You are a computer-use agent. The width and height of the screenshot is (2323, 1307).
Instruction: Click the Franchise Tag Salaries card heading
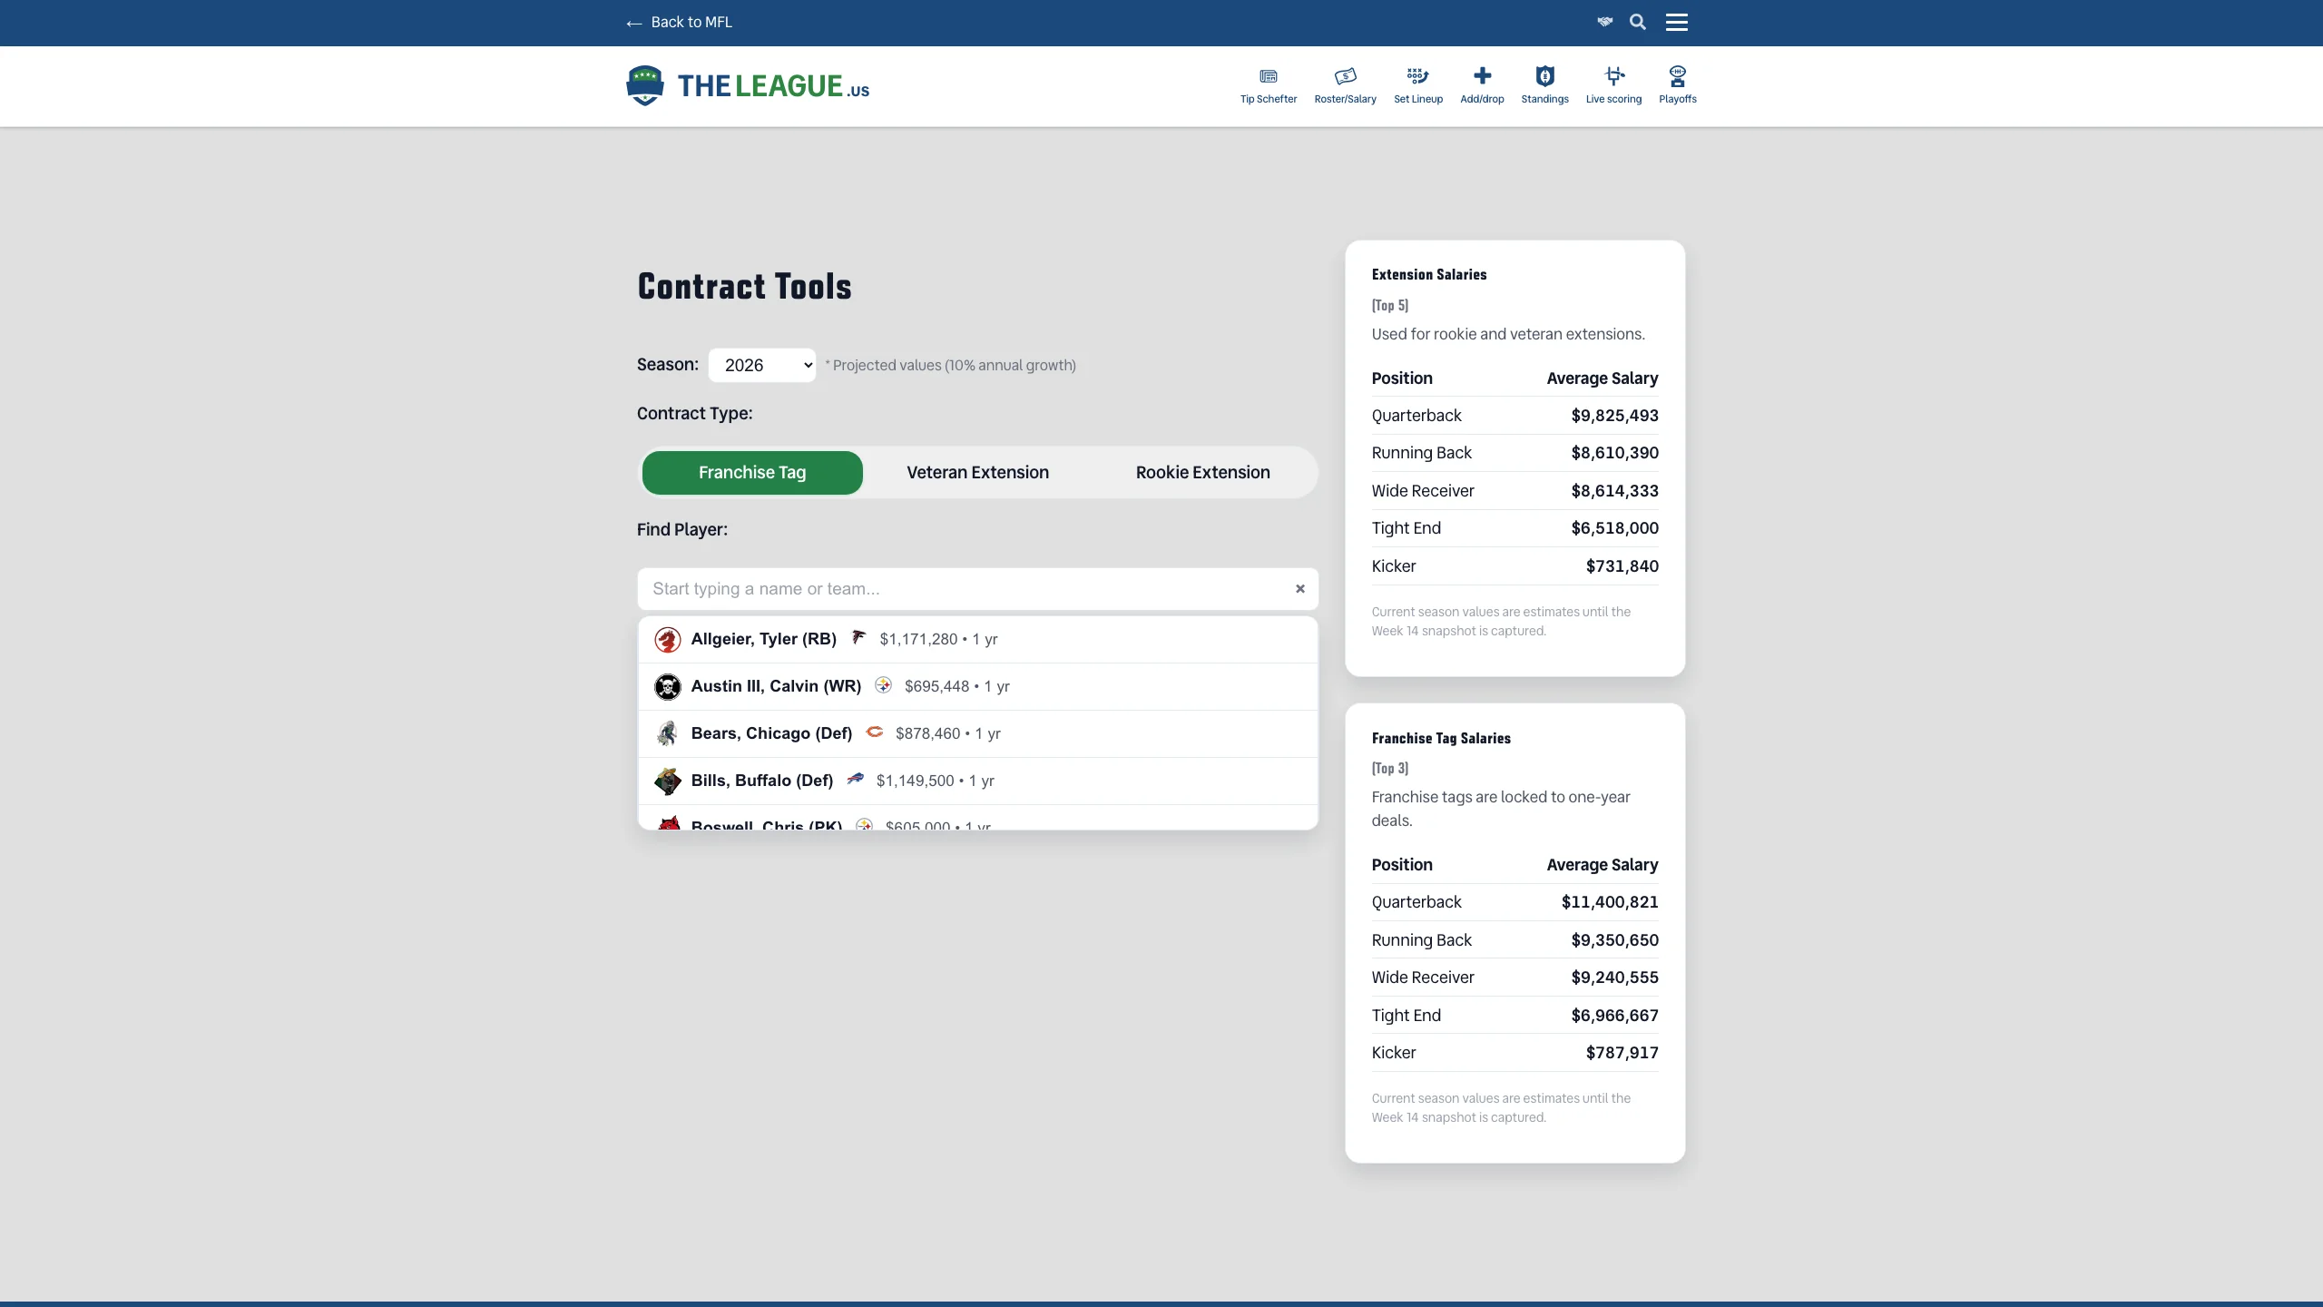pyautogui.click(x=1441, y=739)
